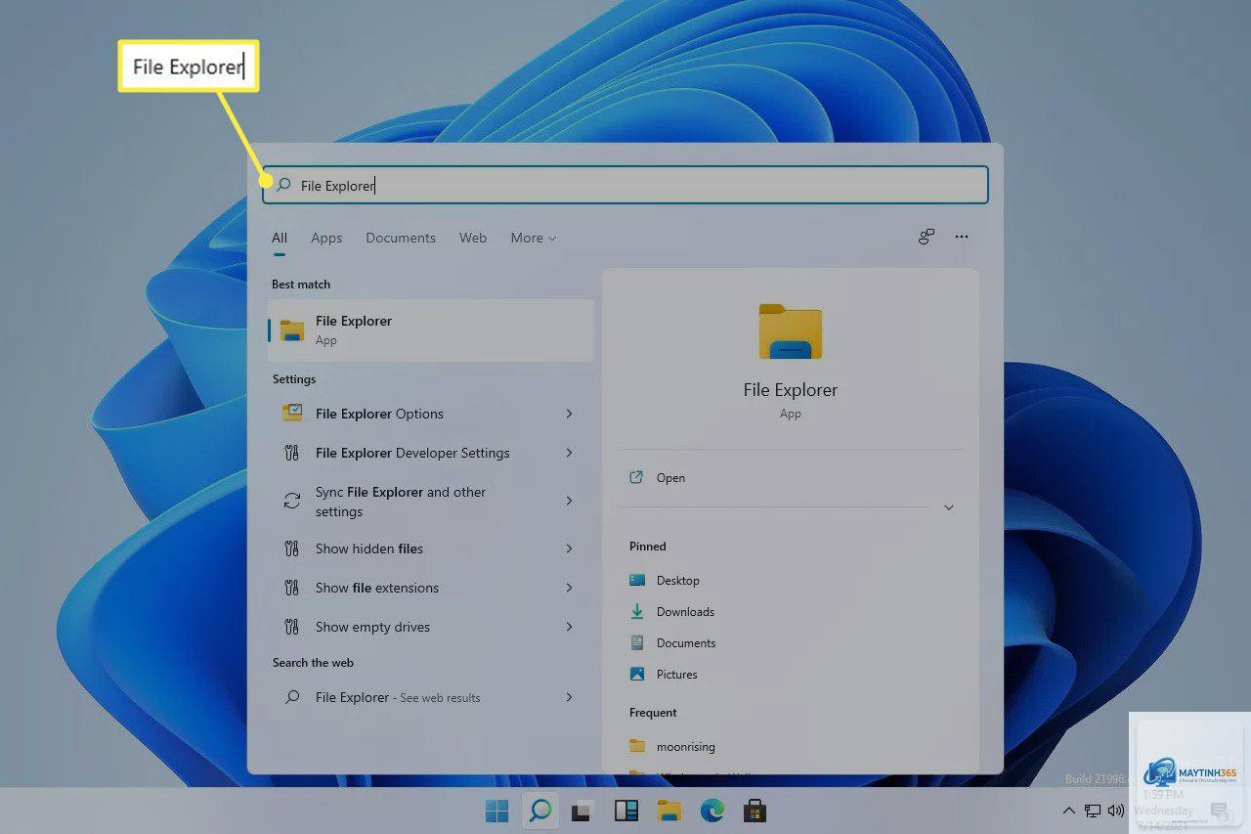1251x834 pixels.
Task: Click the web search magnifier icon
Action: 291,697
